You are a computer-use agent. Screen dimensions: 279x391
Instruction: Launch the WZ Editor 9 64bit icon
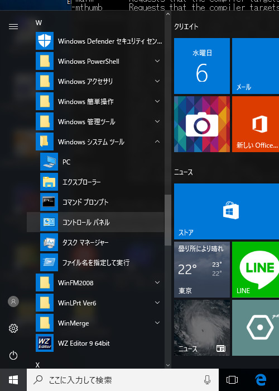tap(45, 343)
